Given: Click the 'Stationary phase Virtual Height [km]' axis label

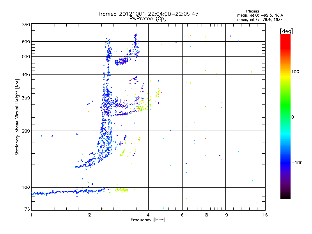Looking at the screenshot, I should [17, 117].
